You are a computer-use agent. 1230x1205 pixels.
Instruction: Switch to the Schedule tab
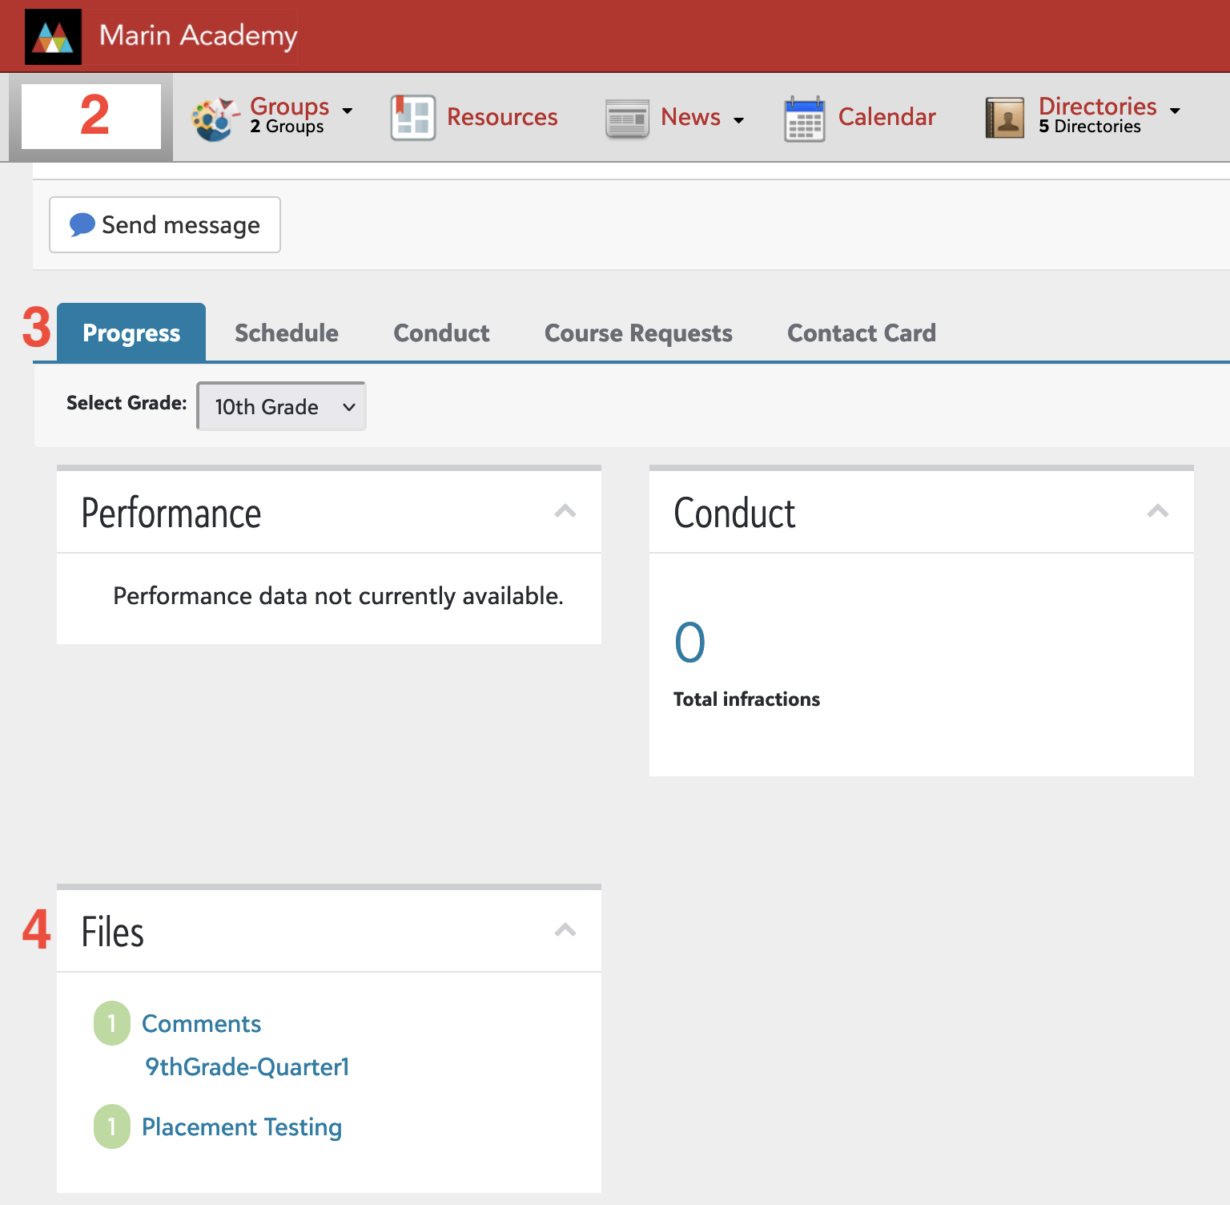(x=287, y=332)
